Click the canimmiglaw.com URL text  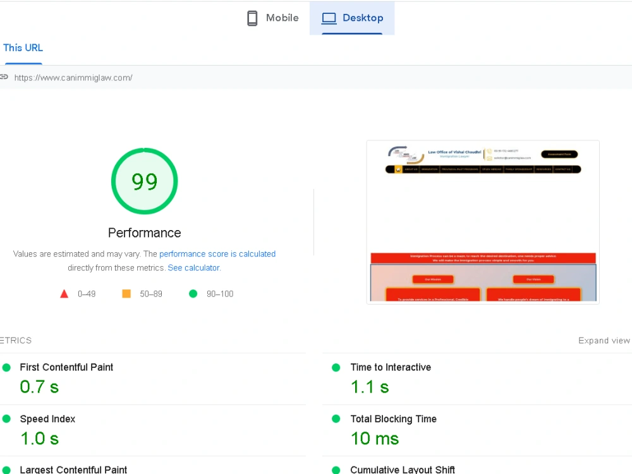pyautogui.click(x=73, y=78)
